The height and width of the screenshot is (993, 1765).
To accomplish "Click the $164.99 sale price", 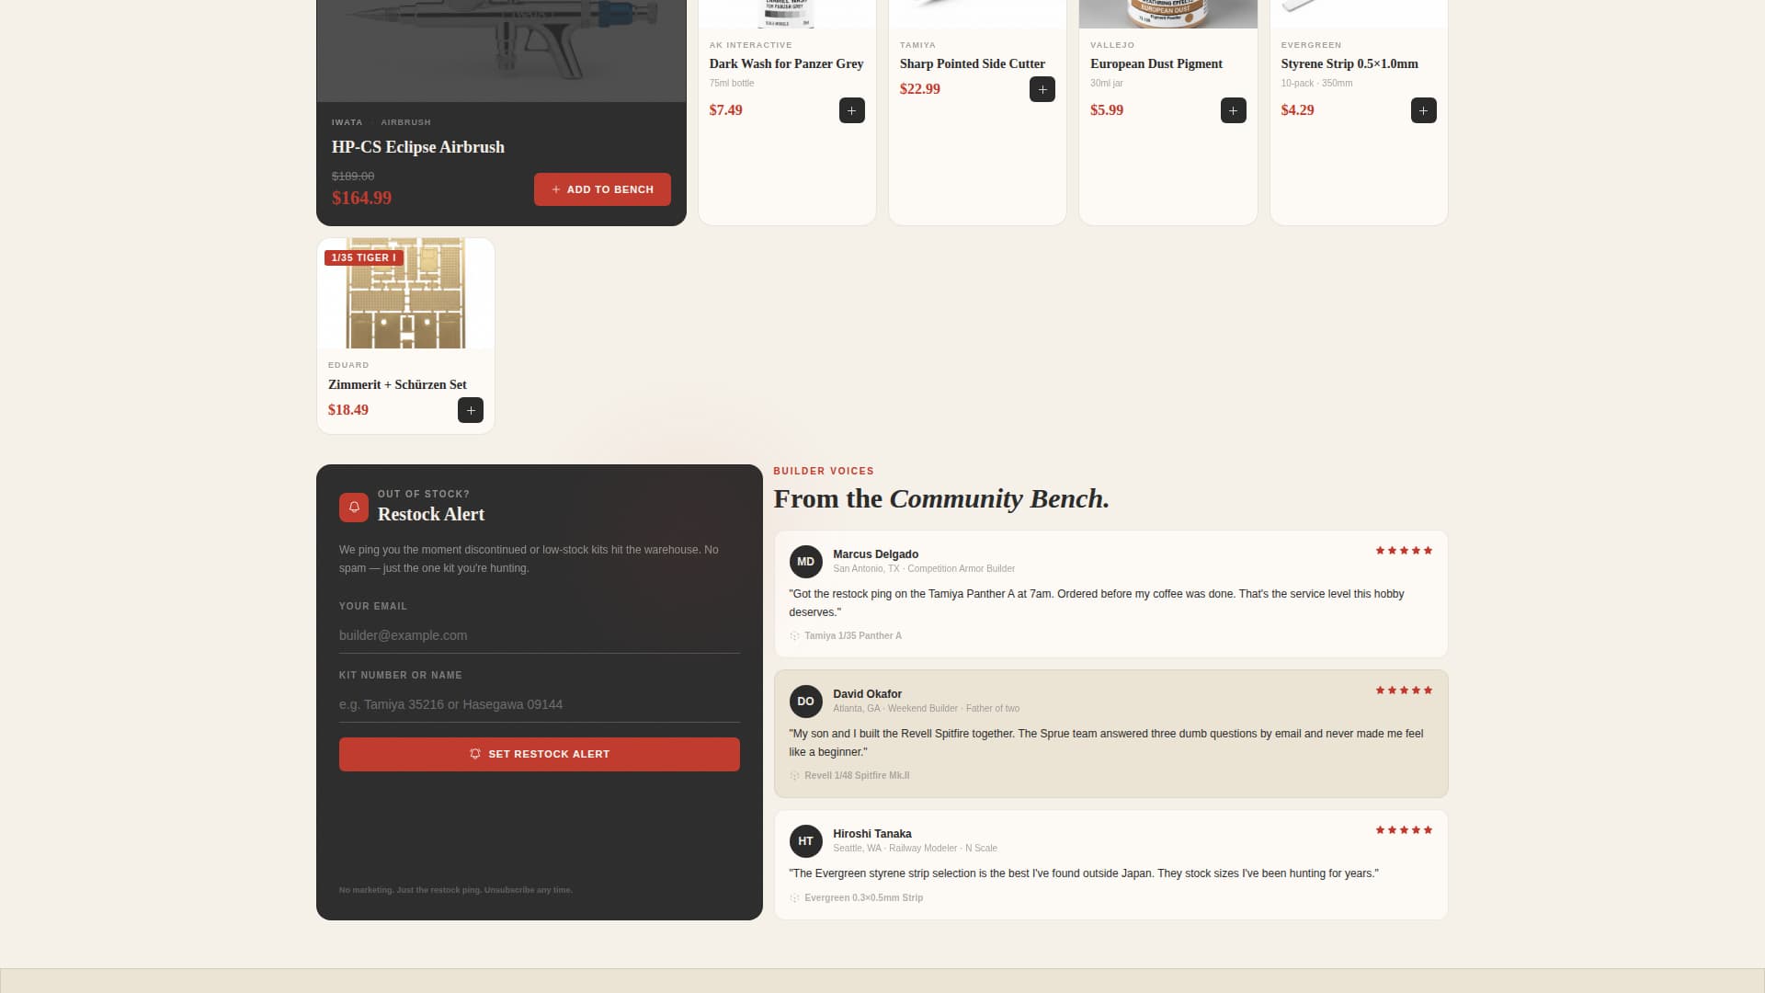I will pos(361,198).
